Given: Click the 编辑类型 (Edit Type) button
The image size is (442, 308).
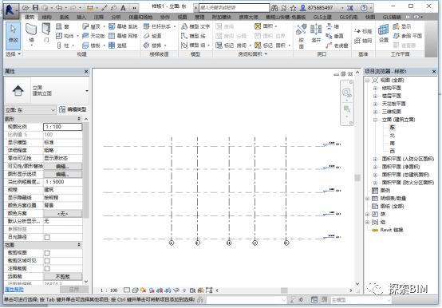Looking at the screenshot, I should click(x=73, y=109).
